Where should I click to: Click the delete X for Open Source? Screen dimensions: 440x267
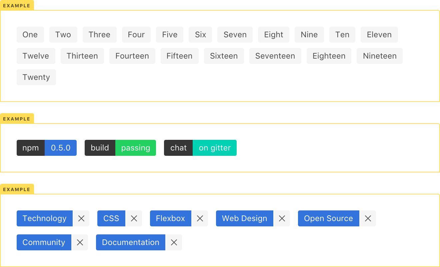click(x=368, y=218)
